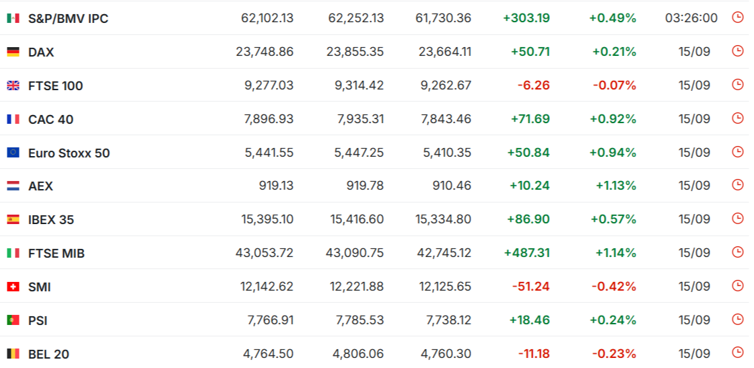754x368 pixels.
Task: Open the Euro Stoxx 50 link
Action: coord(69,153)
